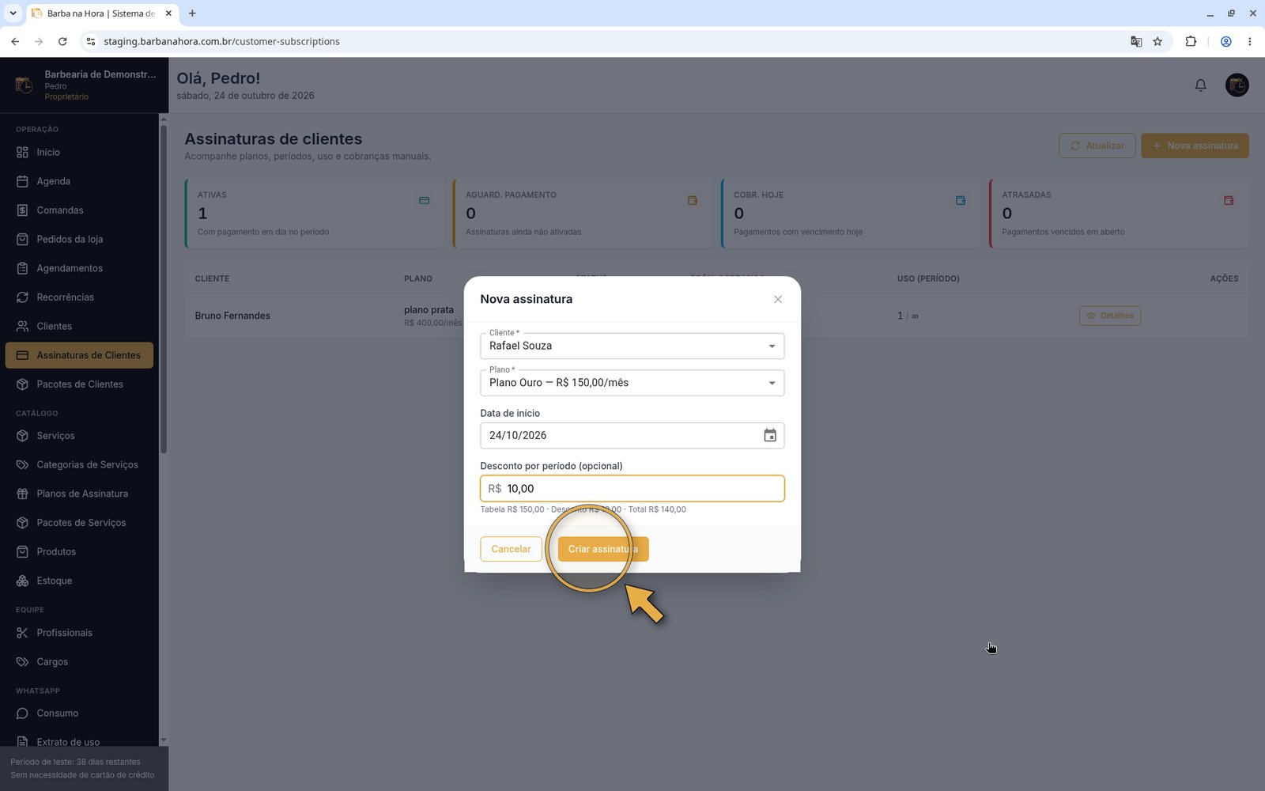Close the Nova assinatura dialog
This screenshot has width=1265, height=791.
pos(778,299)
